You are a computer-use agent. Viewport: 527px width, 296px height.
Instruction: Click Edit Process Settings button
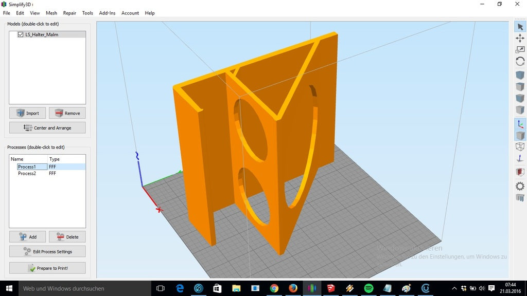(47, 251)
